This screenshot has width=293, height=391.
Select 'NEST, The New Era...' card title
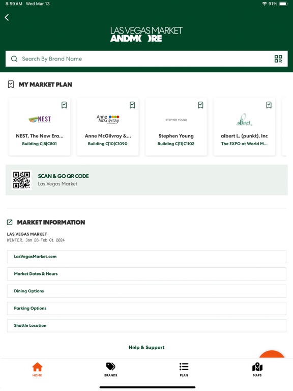(x=40, y=136)
